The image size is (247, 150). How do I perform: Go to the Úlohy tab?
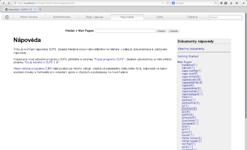(x=160, y=17)
